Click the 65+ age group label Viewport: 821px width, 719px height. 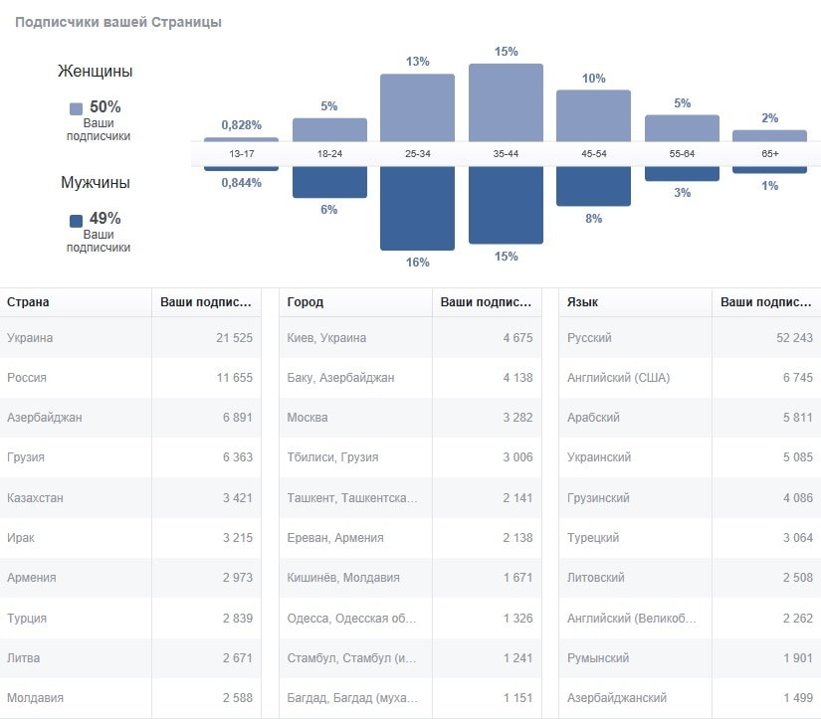click(769, 155)
